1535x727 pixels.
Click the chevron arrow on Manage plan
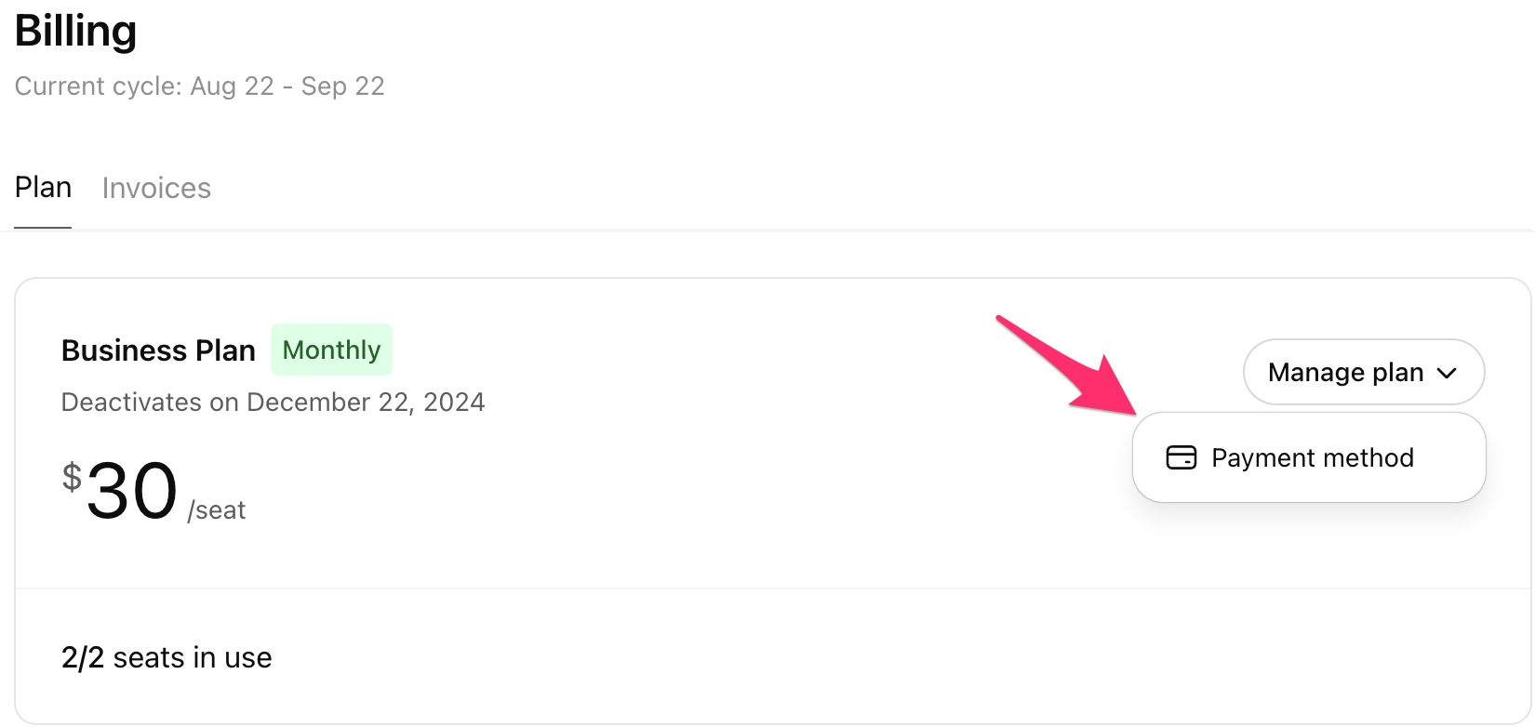point(1447,373)
